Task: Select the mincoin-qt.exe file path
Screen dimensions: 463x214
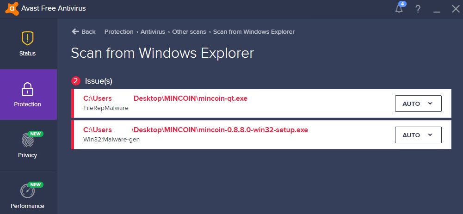Action: point(166,98)
